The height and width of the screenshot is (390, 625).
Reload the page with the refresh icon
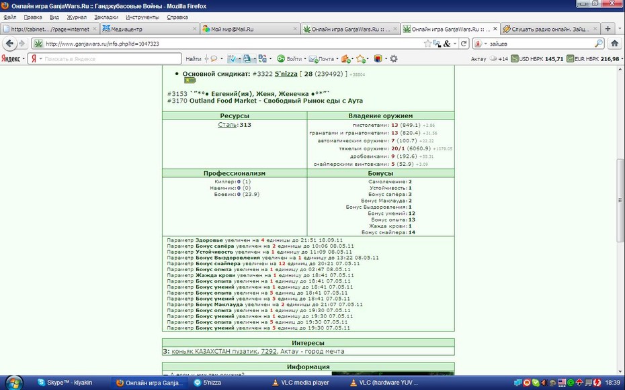click(x=464, y=44)
